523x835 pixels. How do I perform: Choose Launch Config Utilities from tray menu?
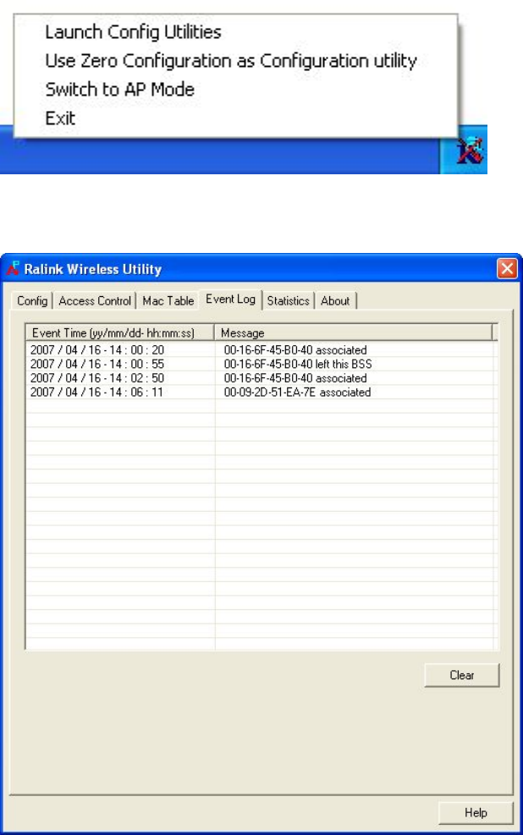pos(133,32)
